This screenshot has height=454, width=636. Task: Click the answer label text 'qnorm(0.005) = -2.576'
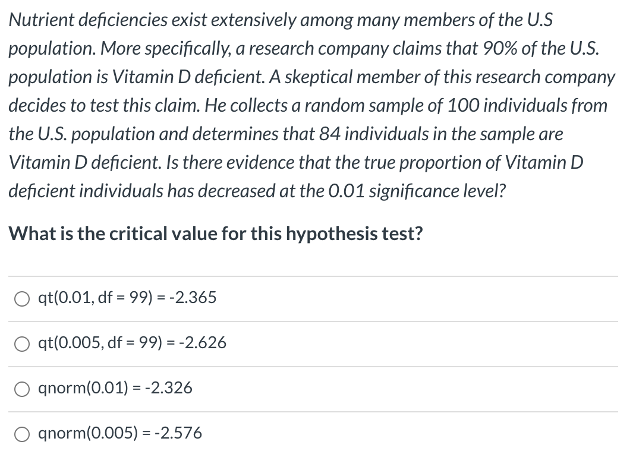tap(119, 433)
